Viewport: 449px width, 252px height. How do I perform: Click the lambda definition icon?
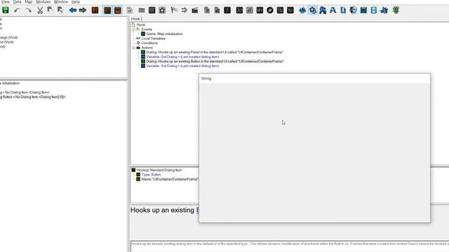239,10
